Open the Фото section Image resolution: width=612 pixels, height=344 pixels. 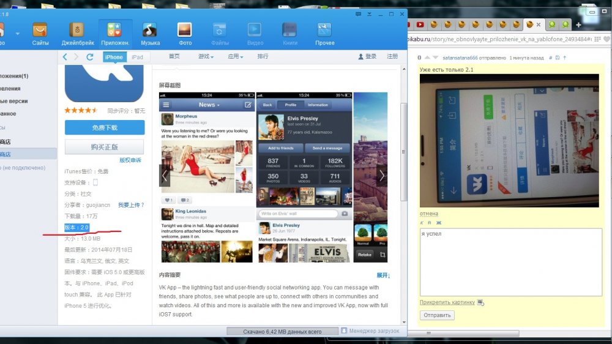click(185, 31)
